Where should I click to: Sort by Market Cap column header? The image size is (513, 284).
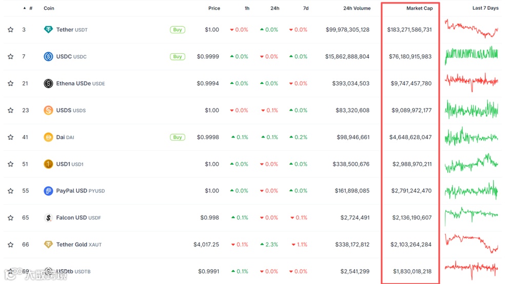click(x=420, y=8)
